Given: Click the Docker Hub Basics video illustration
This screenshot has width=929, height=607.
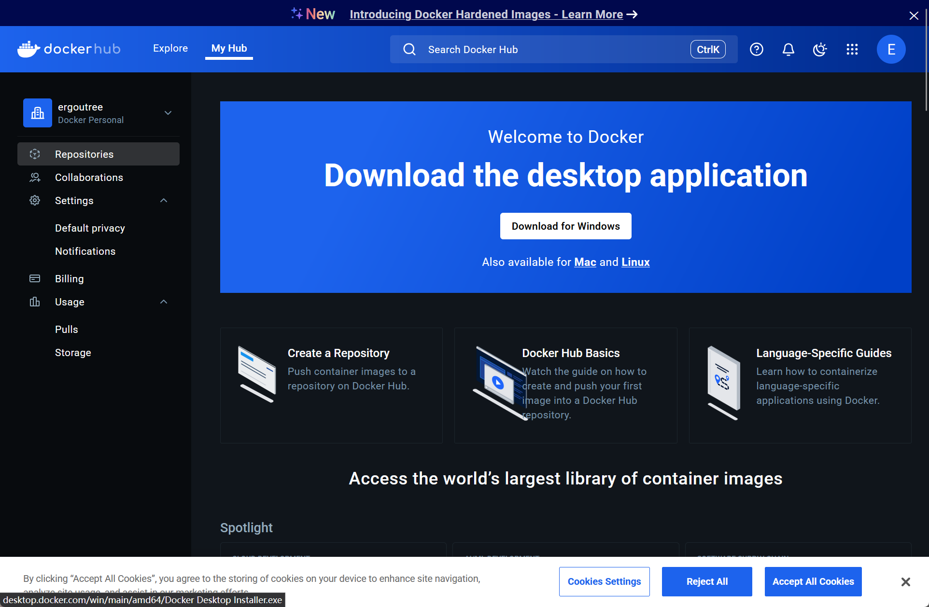Looking at the screenshot, I should coord(500,383).
